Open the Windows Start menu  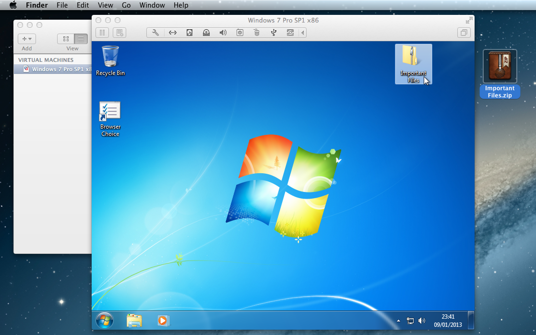coord(105,320)
